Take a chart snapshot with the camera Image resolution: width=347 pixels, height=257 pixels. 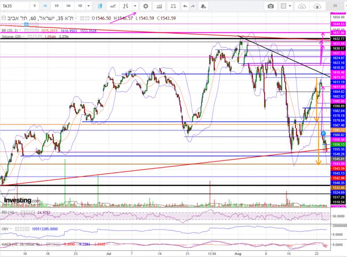tap(271, 6)
